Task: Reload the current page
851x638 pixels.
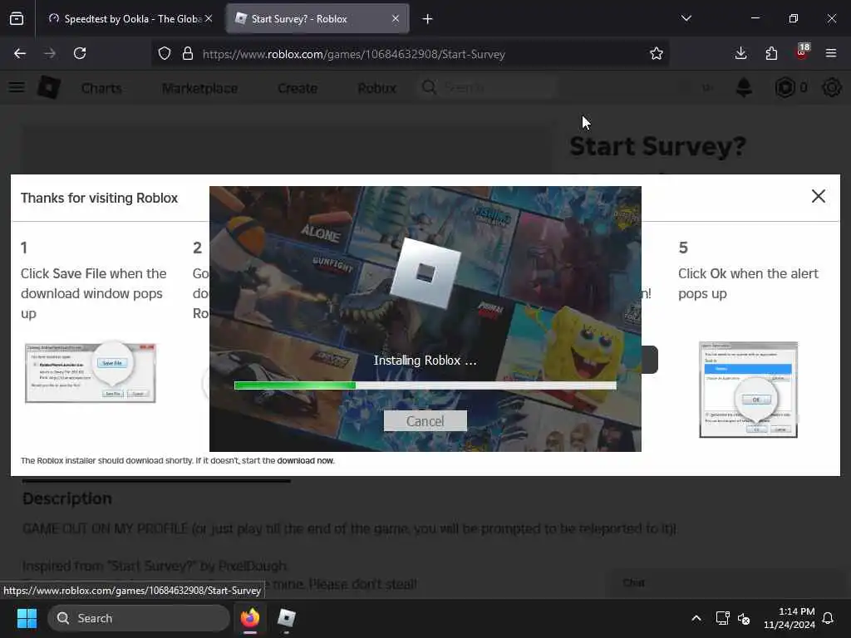Action: 80,53
